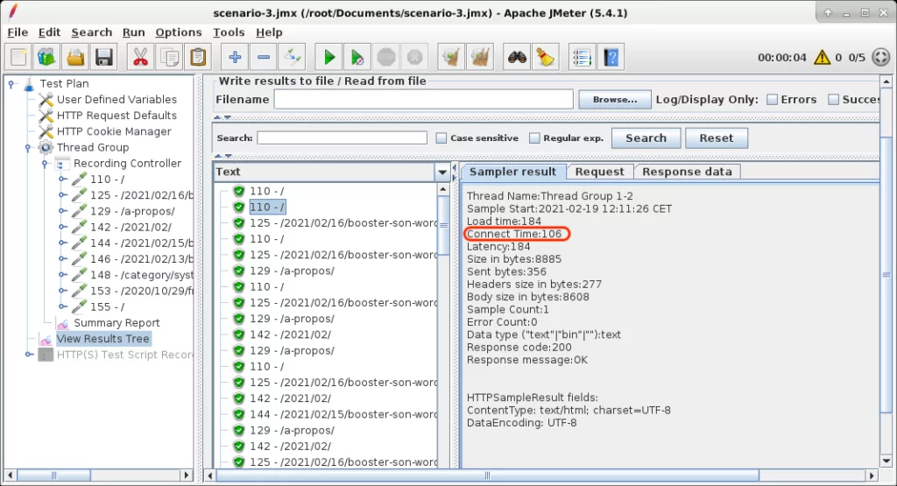Open the Run menu
This screenshot has height=486, width=897.
pyautogui.click(x=133, y=32)
